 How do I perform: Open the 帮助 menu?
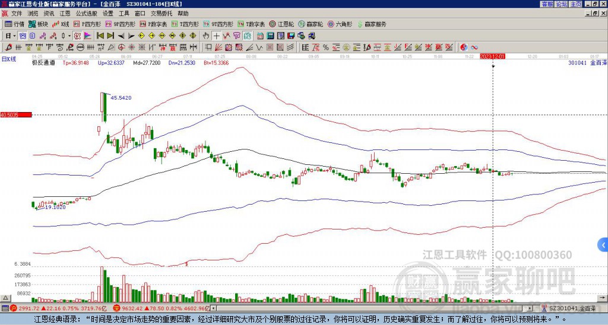point(183,14)
